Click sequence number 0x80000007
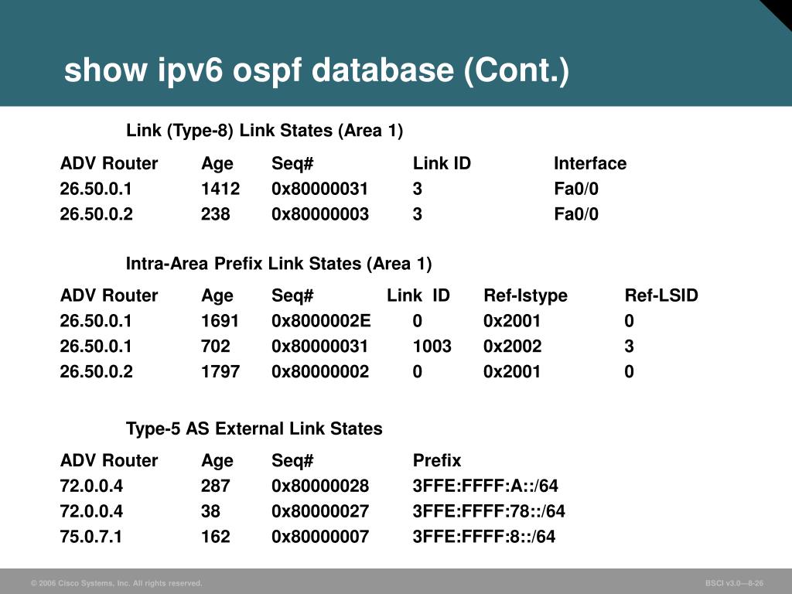 320,537
